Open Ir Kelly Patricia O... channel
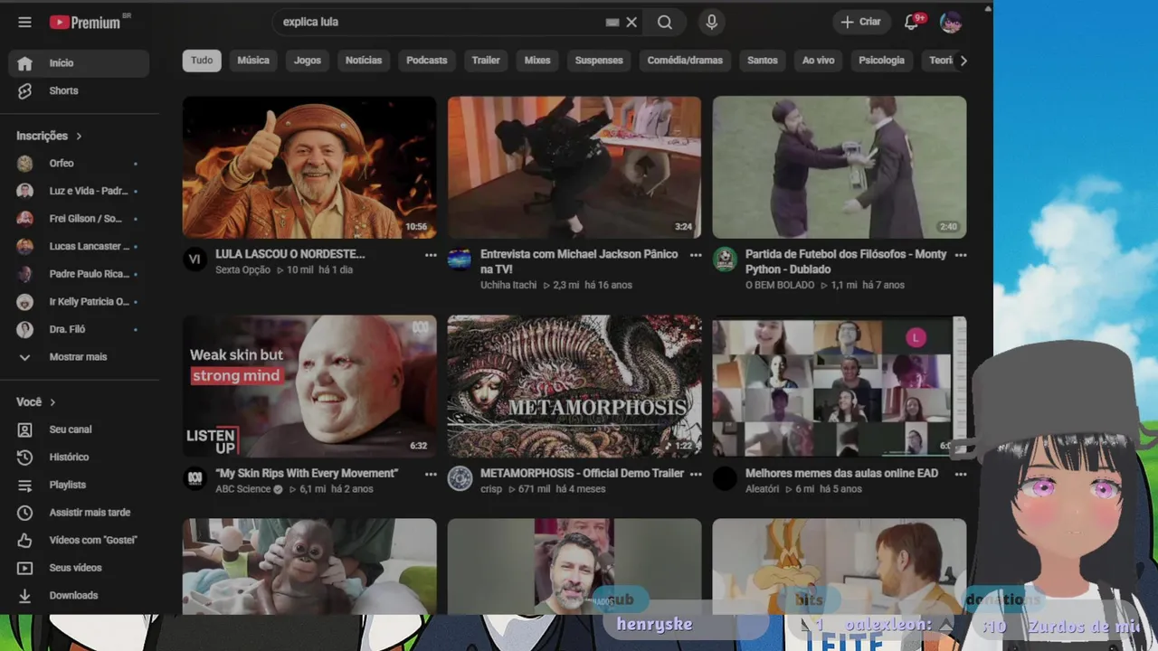This screenshot has height=651, width=1158. point(79,301)
